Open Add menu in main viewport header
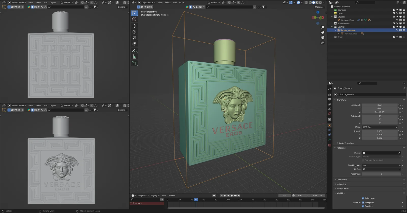Screen dimensions: 407x213 pos(175,3)
